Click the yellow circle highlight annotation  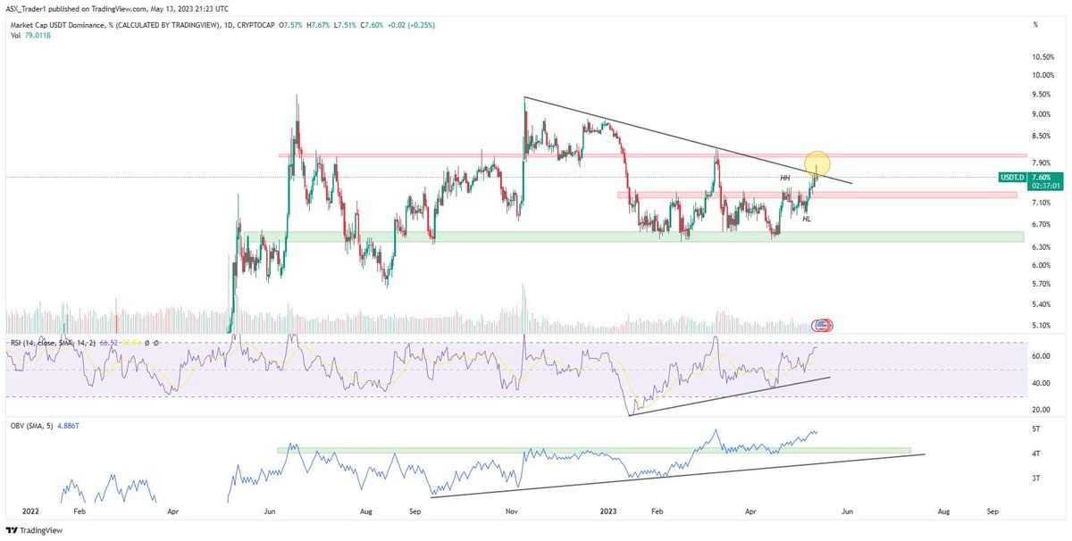[816, 164]
